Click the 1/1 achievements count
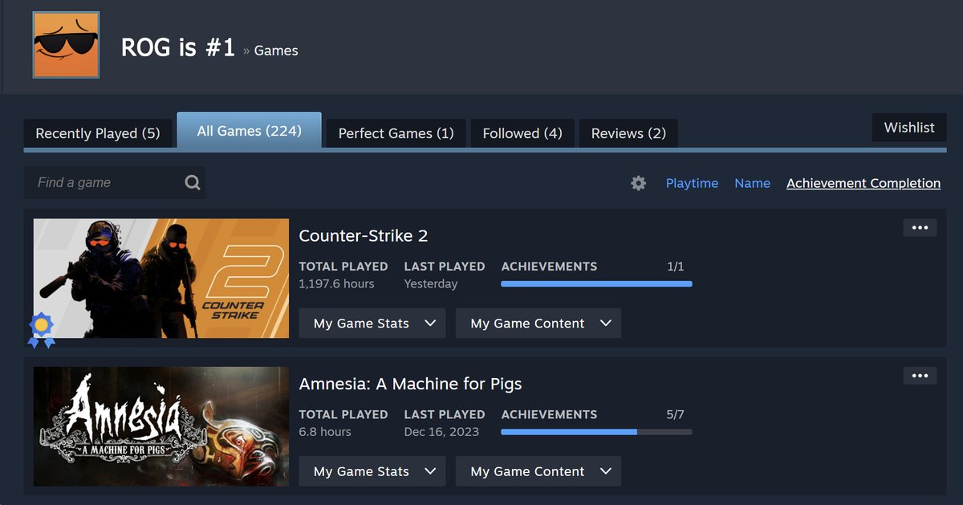Image resolution: width=963 pixels, height=505 pixels. point(676,267)
